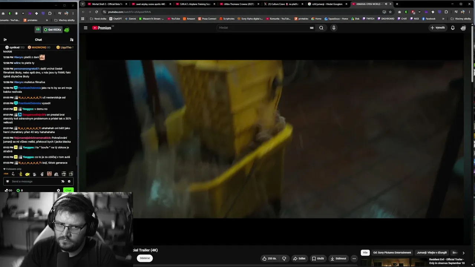Bookmark this page with the star
This screenshot has height=267, width=475.
[x=390, y=12]
